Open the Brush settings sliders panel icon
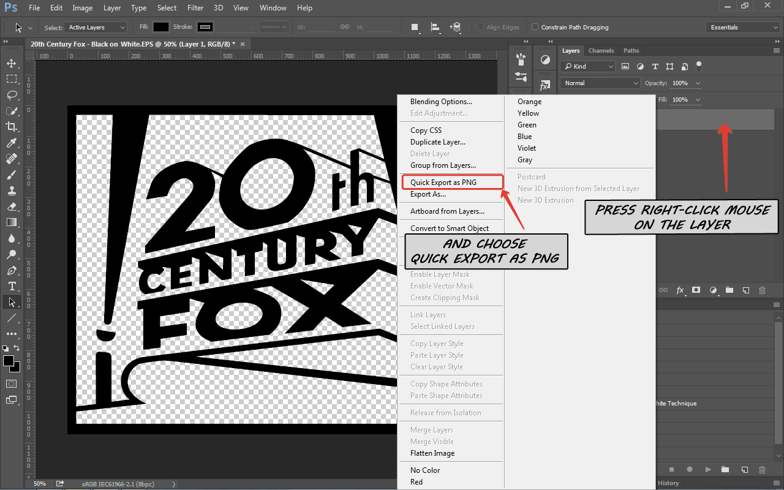Viewport: 784px width, 490px height. pyautogui.click(x=521, y=77)
